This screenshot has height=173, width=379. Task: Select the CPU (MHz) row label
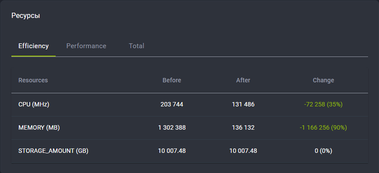coord(34,105)
